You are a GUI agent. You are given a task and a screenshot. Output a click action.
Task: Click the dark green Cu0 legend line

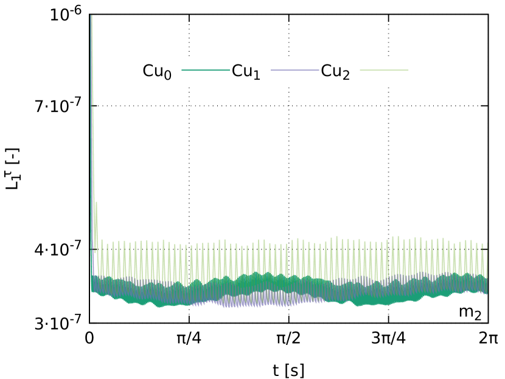(x=206, y=70)
